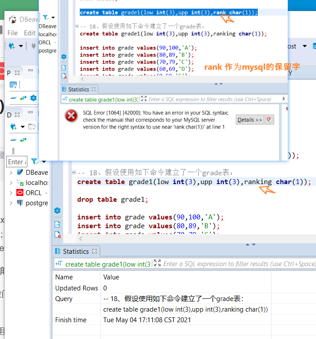Click New Connection icon in D panel toolbar
Viewport: 316px width, 339px height.
(x=13, y=127)
